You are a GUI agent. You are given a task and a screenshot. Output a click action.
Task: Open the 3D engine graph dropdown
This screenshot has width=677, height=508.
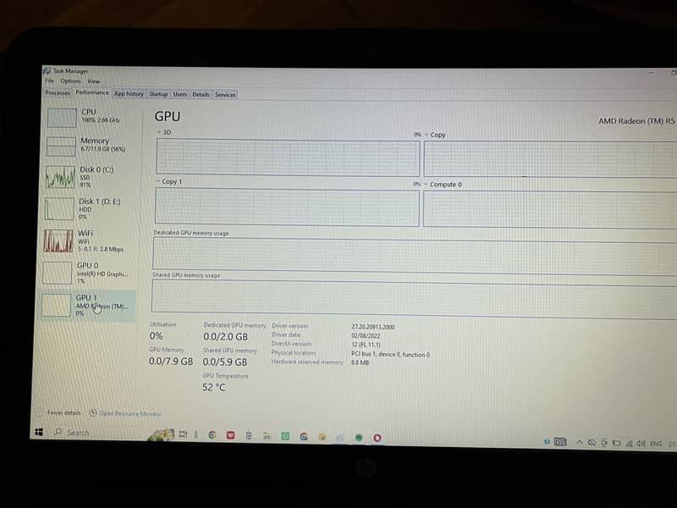tap(163, 132)
